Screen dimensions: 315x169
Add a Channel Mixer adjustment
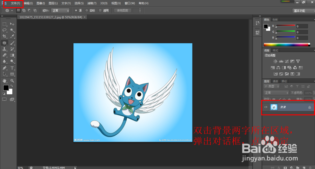(x=295, y=67)
